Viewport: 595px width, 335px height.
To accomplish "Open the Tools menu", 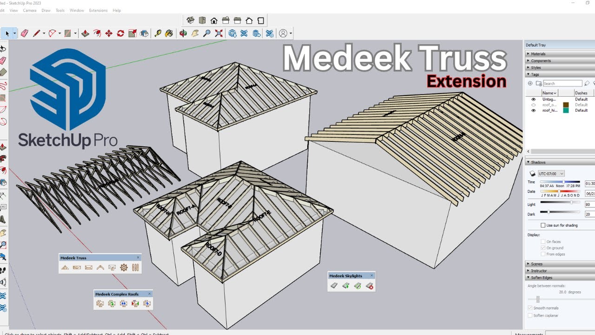I will 60,10.
